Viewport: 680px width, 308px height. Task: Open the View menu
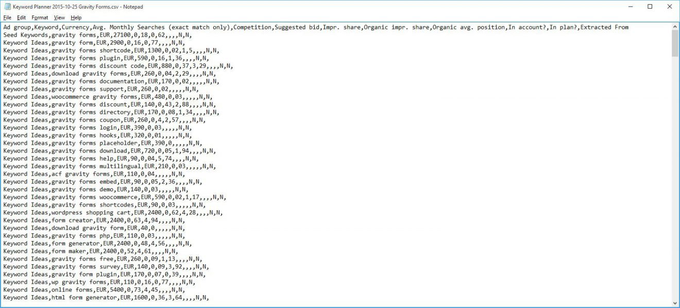59,17
